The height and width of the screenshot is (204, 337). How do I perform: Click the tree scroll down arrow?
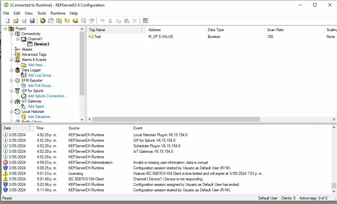click(x=82, y=120)
